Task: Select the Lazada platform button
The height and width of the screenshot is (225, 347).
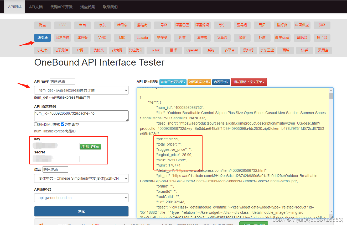Action: 142,38
